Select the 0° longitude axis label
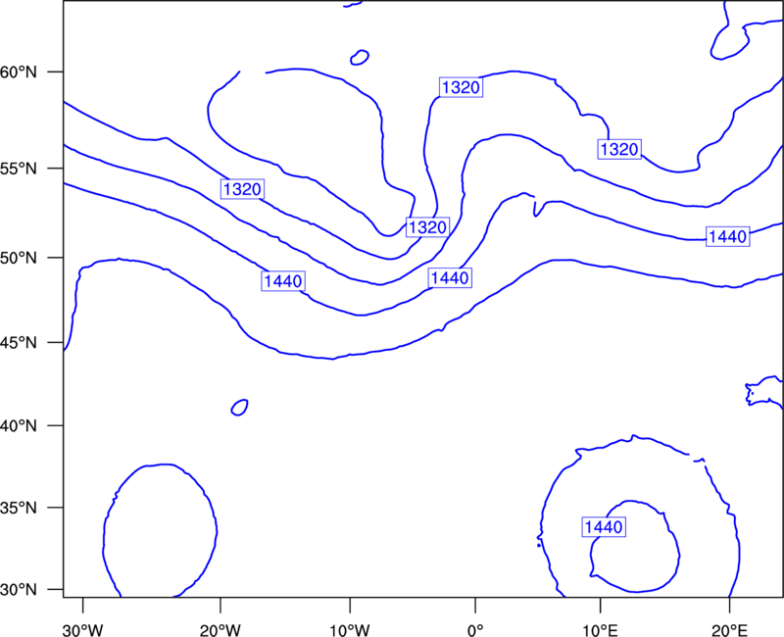Image resolution: width=784 pixels, height=637 pixels. point(475,630)
